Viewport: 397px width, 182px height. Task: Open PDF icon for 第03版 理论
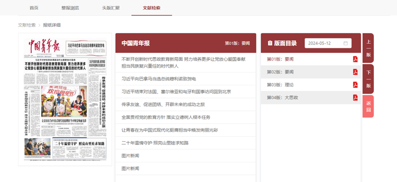pos(355,85)
